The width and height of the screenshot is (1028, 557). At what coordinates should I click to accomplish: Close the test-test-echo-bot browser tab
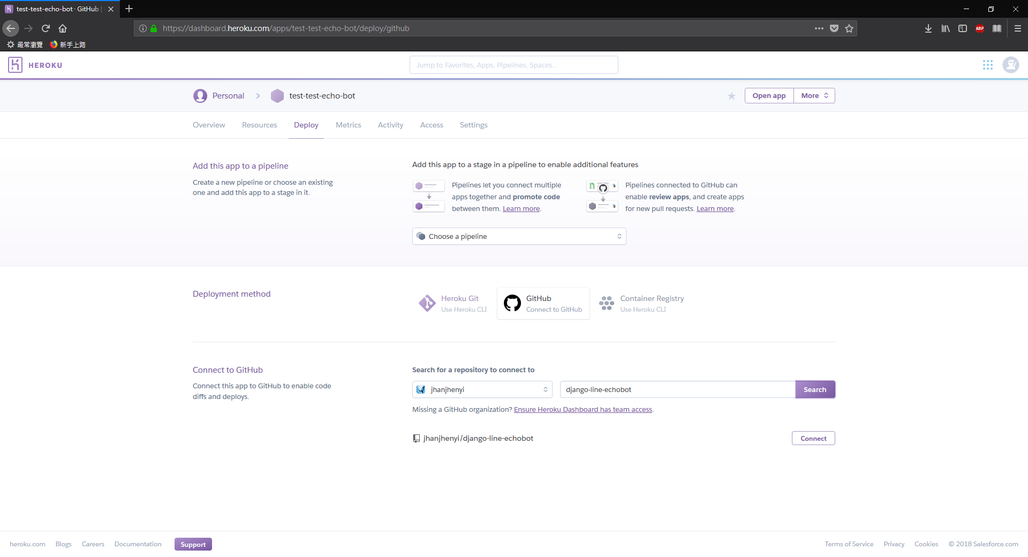click(111, 9)
